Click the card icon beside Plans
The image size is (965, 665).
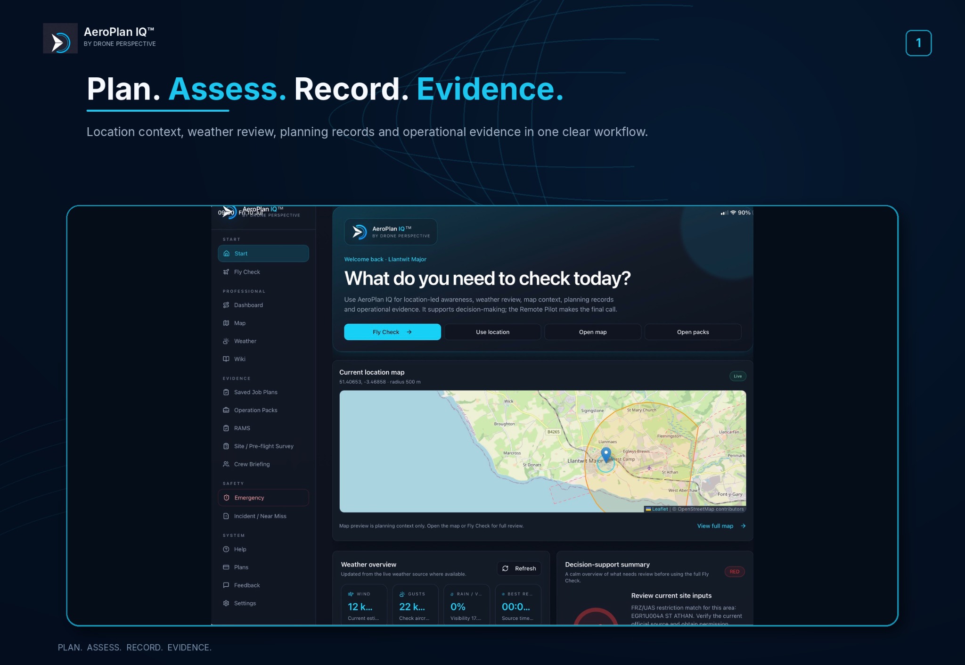coord(226,567)
